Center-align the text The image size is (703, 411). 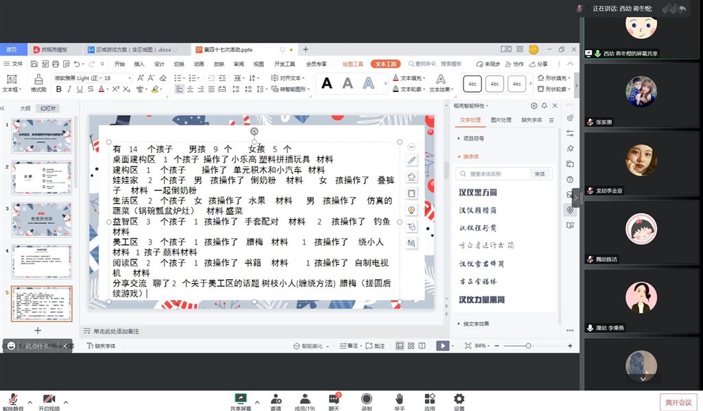190,89
